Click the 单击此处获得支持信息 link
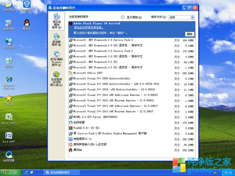The image size is (235, 176). point(89,27)
